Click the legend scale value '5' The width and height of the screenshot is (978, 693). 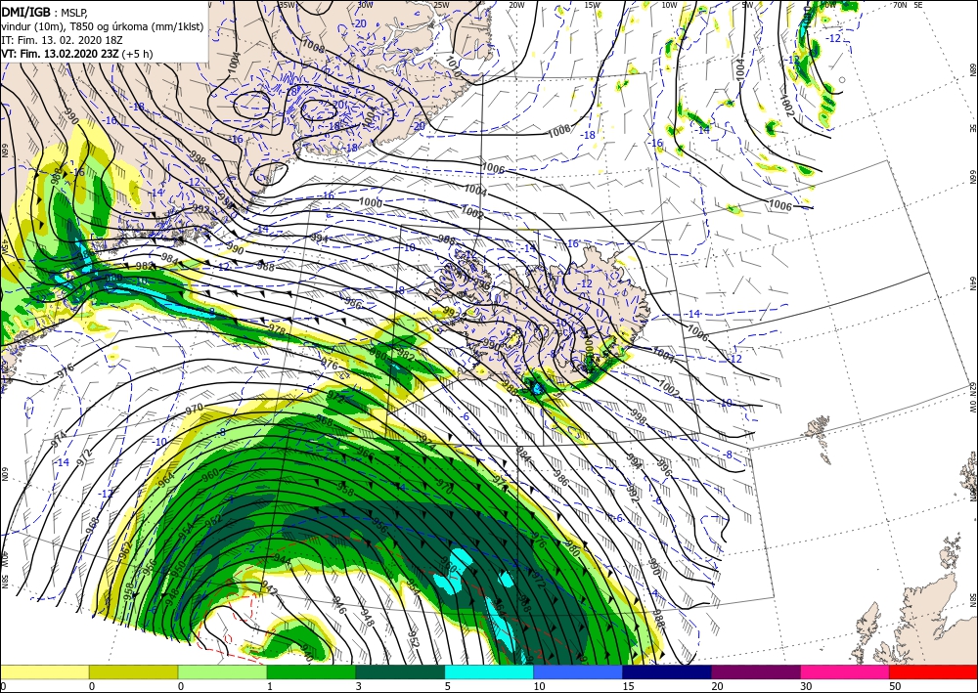pos(447,686)
